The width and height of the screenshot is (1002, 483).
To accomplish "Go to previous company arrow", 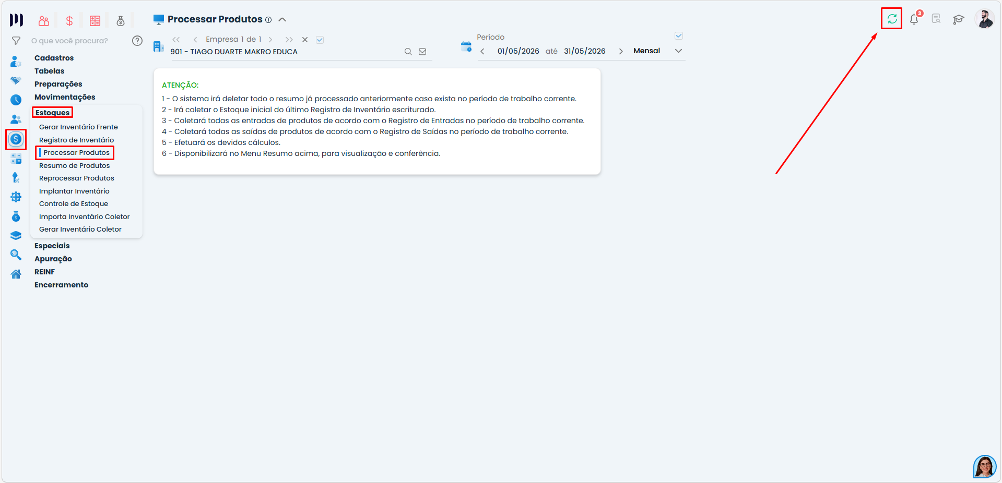I will point(195,40).
